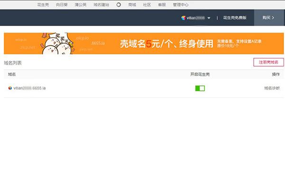Expand the account dropdown arrow

click(x=209, y=18)
